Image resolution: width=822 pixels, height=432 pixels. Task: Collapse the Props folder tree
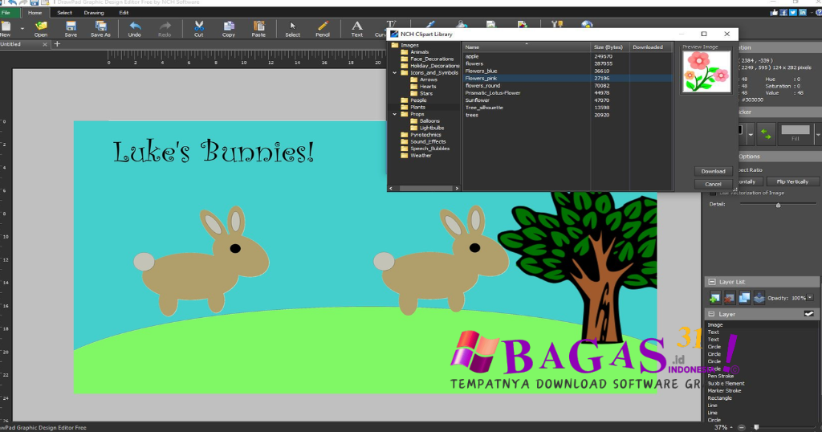click(x=395, y=114)
